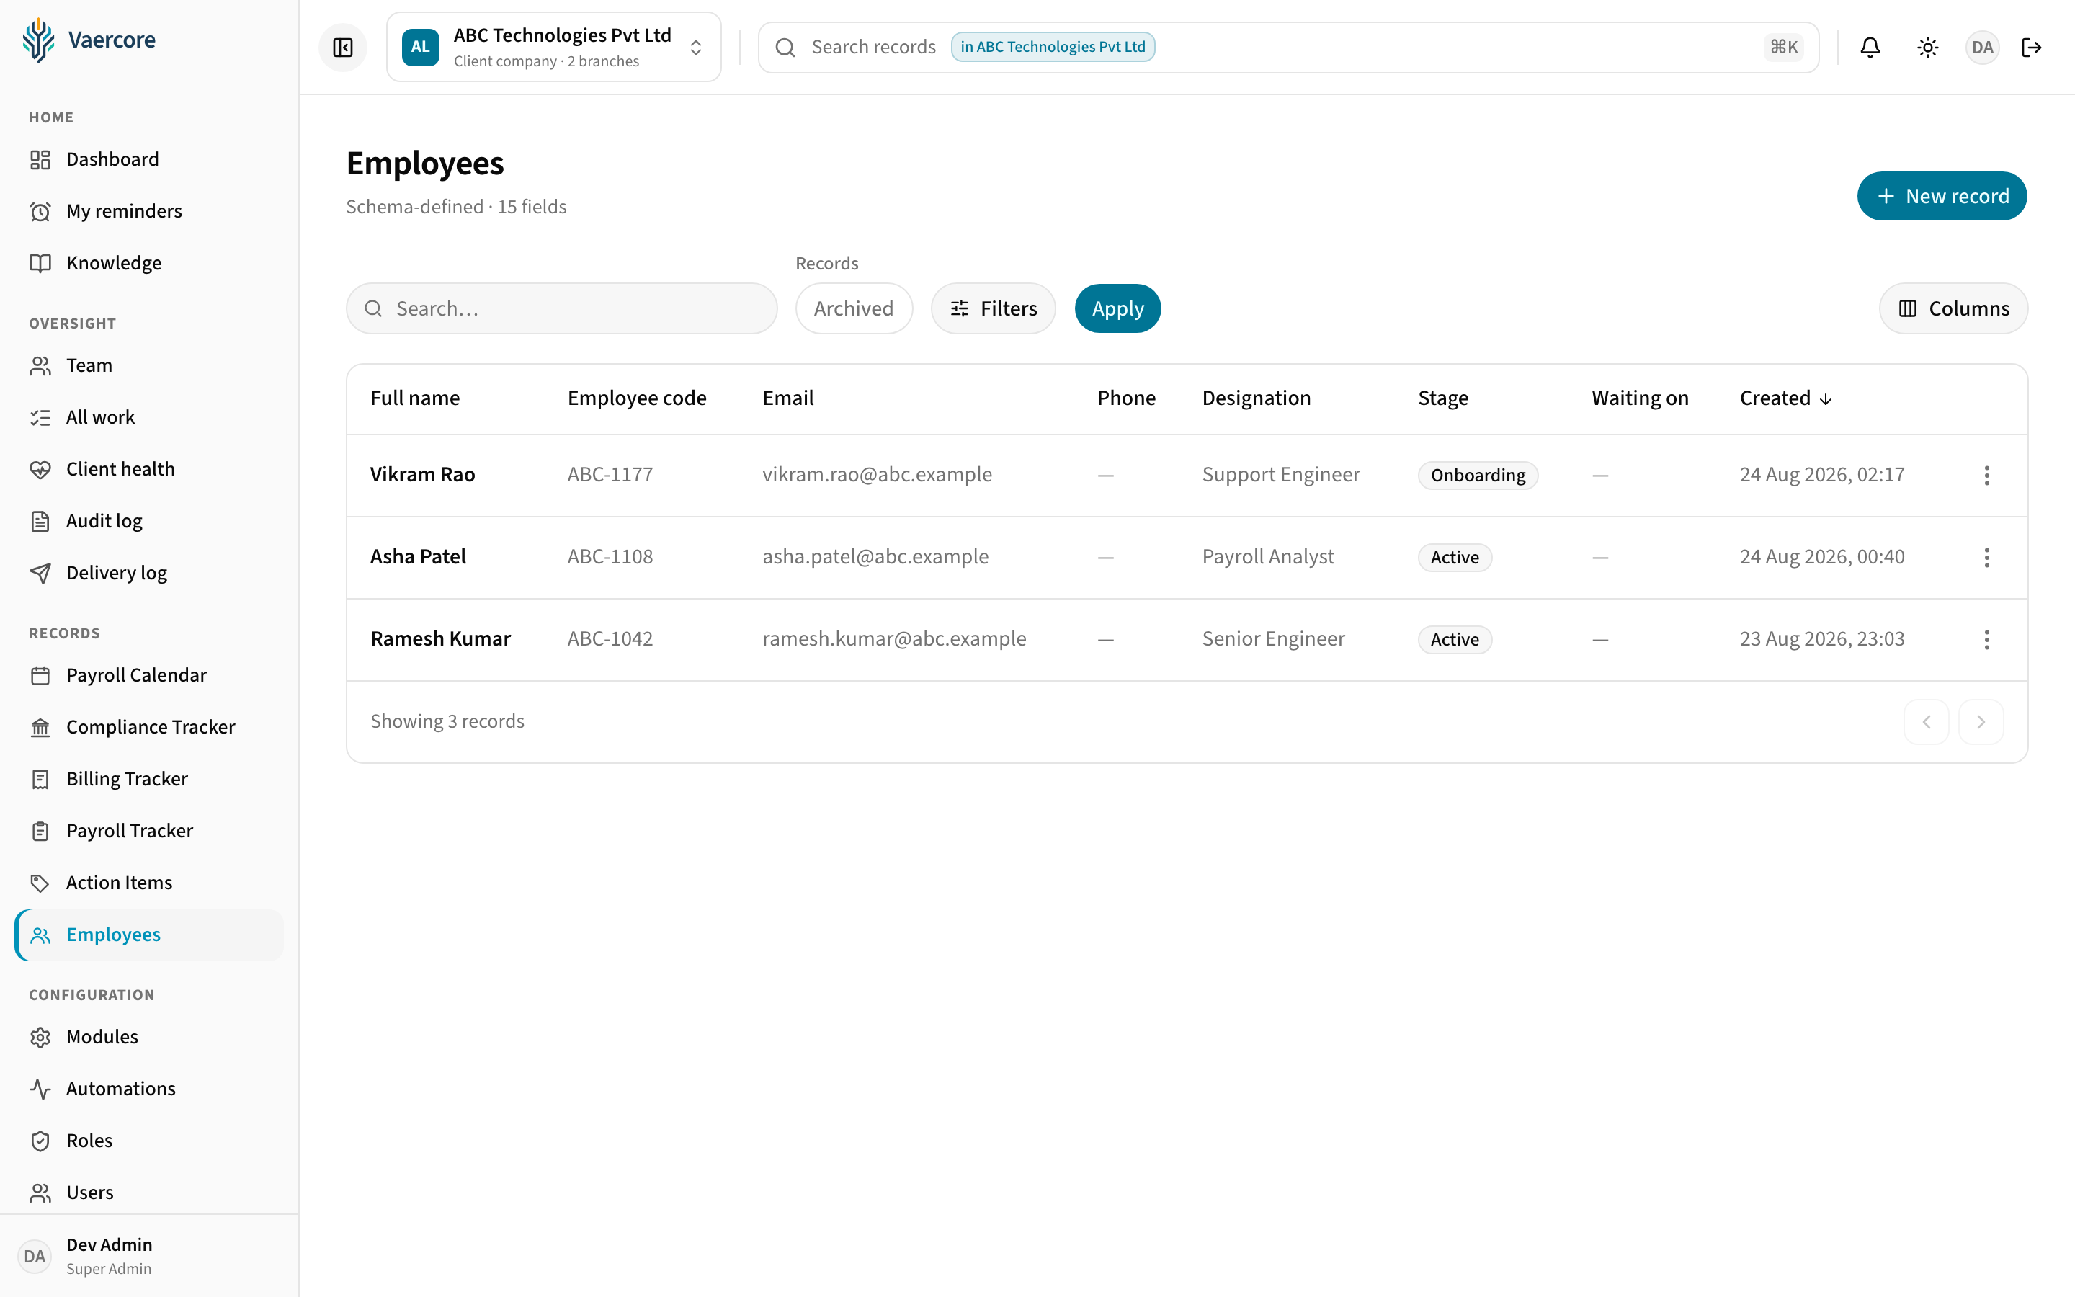Viewport: 2075px width, 1297px height.
Task: Click email ramesh.kumar@abc.example
Action: [x=893, y=639]
